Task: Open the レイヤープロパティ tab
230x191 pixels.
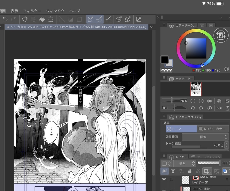Action: pyautogui.click(x=185, y=117)
